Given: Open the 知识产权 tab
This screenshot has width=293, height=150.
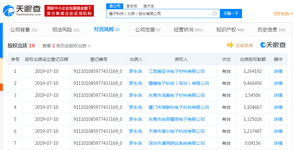Looking at the screenshot, I should (x=230, y=30).
